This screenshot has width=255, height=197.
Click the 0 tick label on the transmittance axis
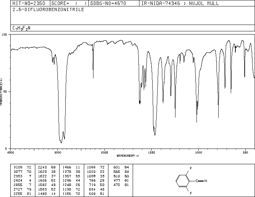click(6, 149)
